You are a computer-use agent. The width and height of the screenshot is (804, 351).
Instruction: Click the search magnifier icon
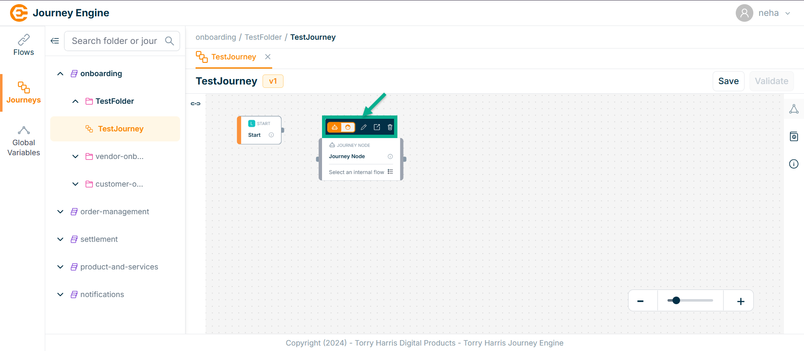point(170,41)
